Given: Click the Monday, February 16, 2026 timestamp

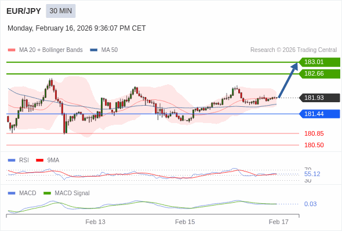Looking at the screenshot, I should point(77,28).
